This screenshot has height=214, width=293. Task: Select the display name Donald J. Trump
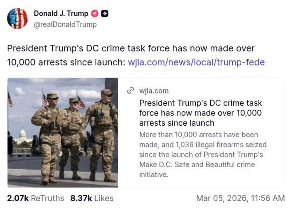point(61,14)
